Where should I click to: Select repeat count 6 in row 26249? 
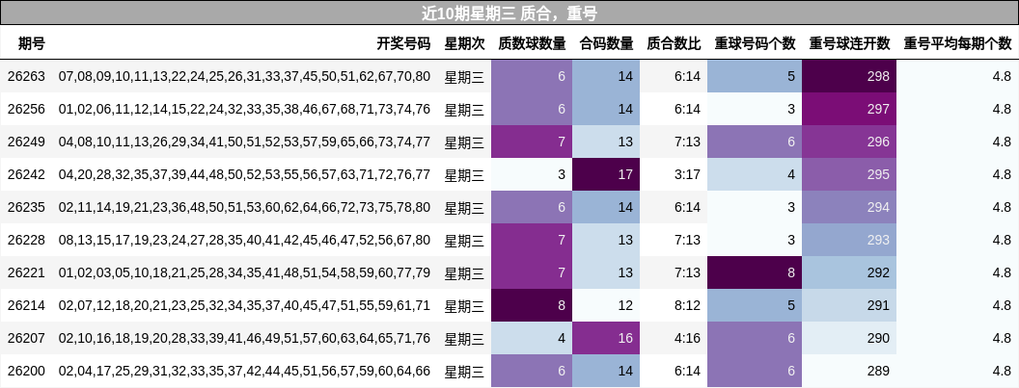coord(756,142)
